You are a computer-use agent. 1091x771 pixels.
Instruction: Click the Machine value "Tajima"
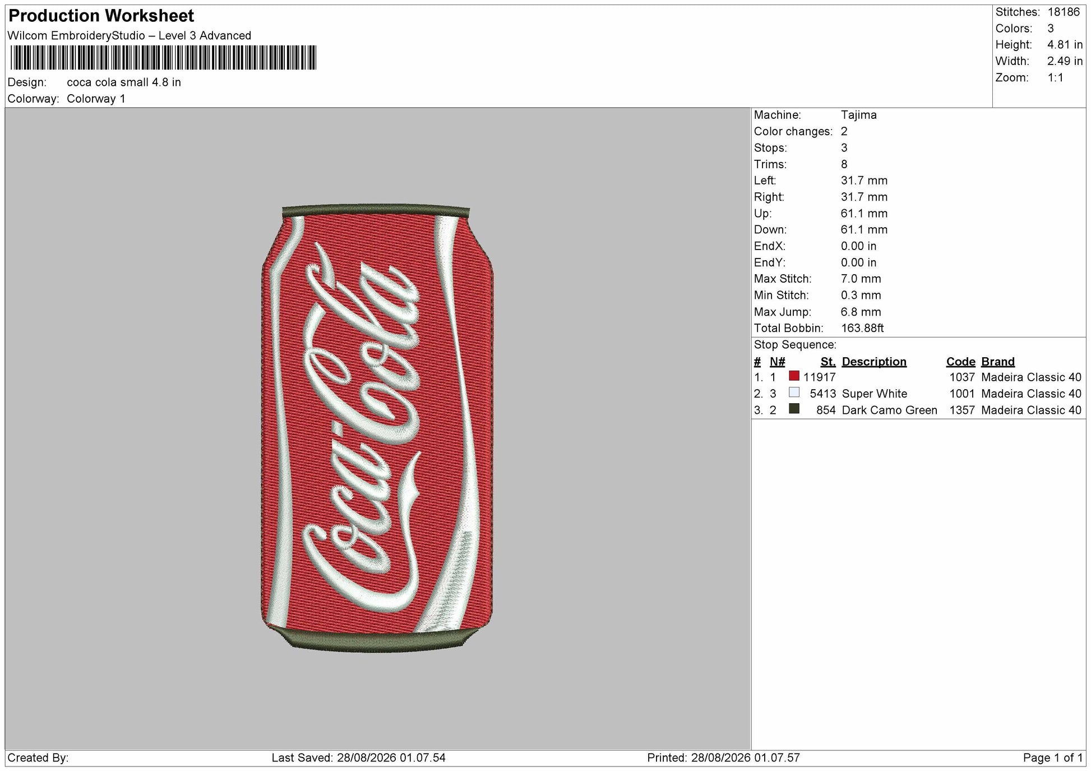pos(858,115)
